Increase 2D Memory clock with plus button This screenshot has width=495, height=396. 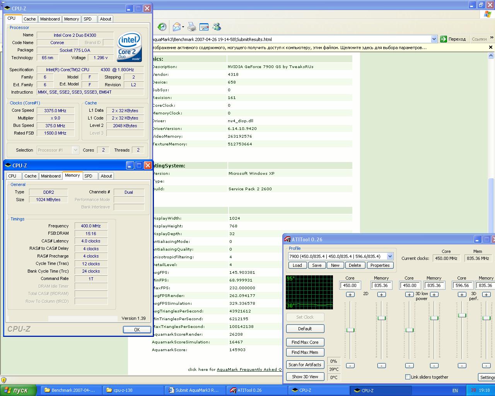(381, 295)
